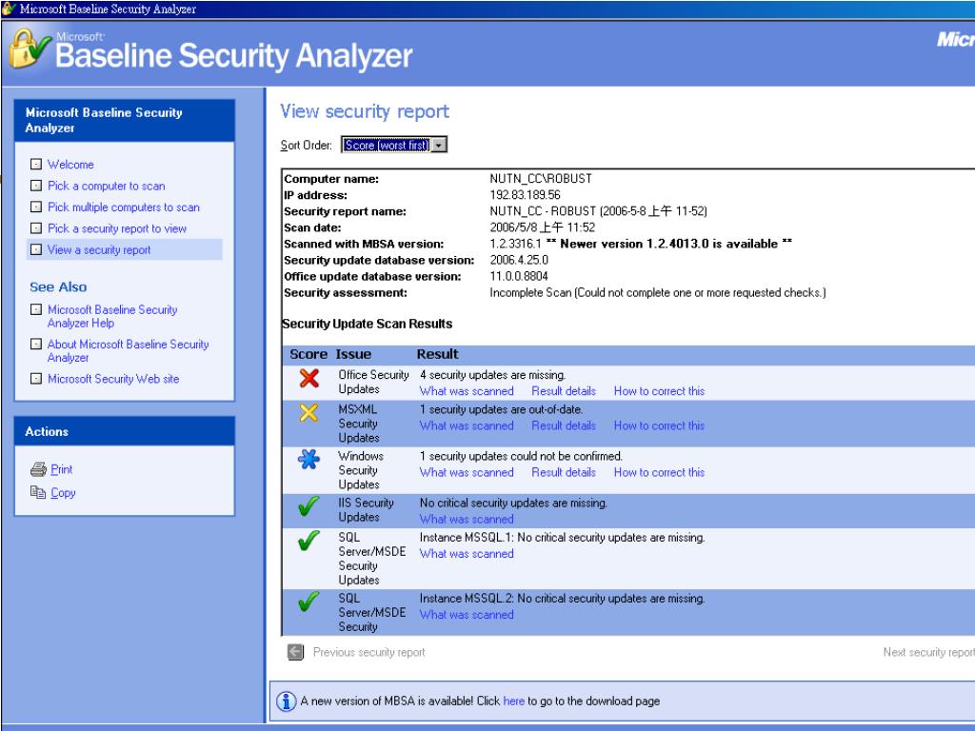
Task: Click the green check icon for IIS Security Updates
Action: (x=308, y=506)
